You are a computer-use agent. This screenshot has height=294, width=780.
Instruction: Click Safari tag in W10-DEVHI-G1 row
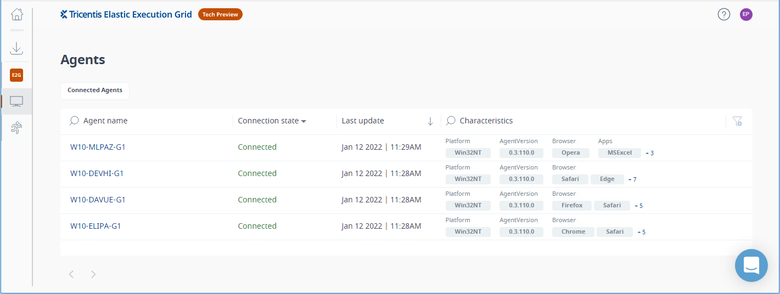coord(570,179)
